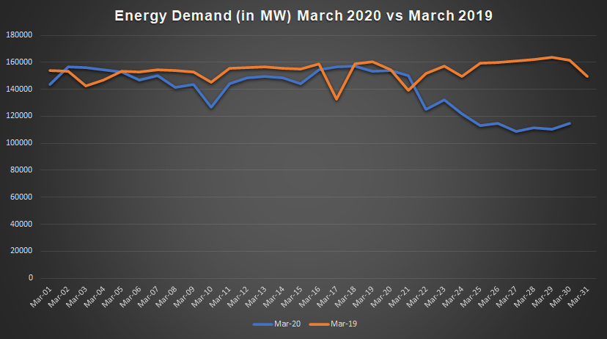
Task: Click the orange line endpoint at Mar-31
Action: 587,76
